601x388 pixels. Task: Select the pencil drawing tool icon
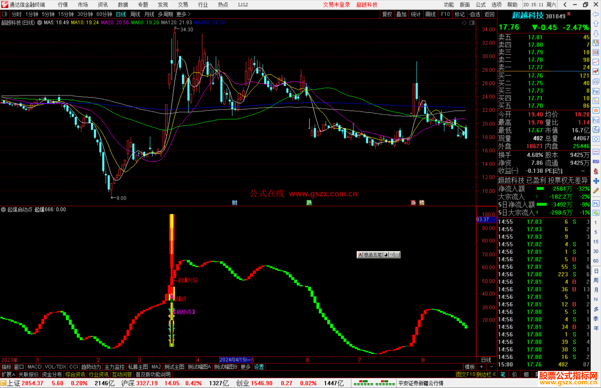tap(596, 191)
